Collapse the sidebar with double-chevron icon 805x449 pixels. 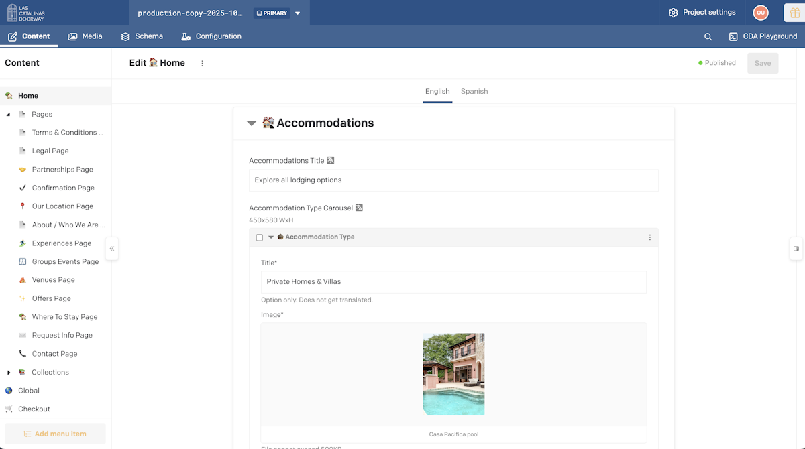[x=112, y=249]
